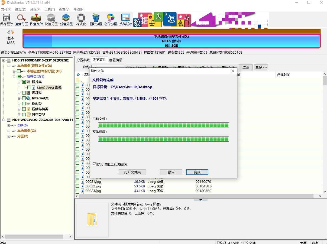The width and height of the screenshot is (327, 244).
Task: Expand the 本地磁盘(C:) node
Action: pos(9,131)
